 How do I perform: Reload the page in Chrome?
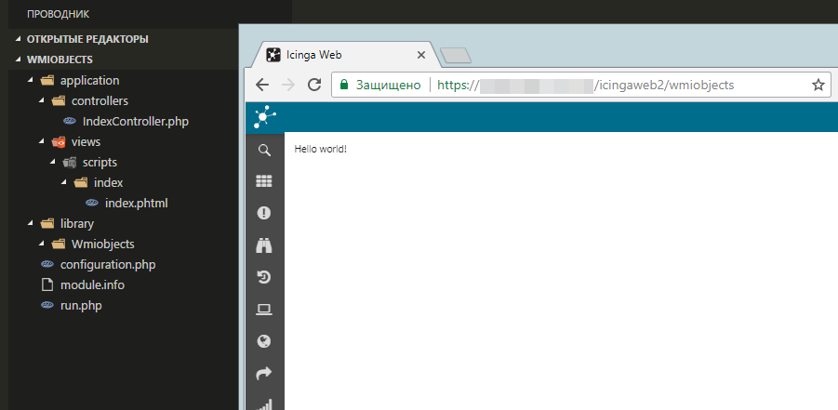click(314, 85)
